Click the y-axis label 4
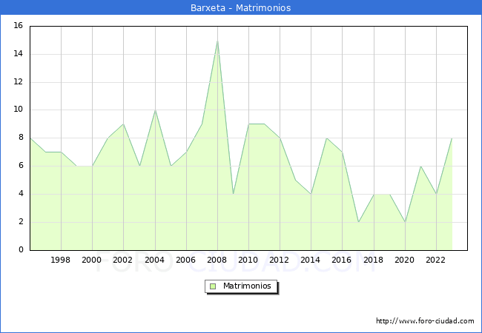The image size is (482, 333). (x=21, y=193)
